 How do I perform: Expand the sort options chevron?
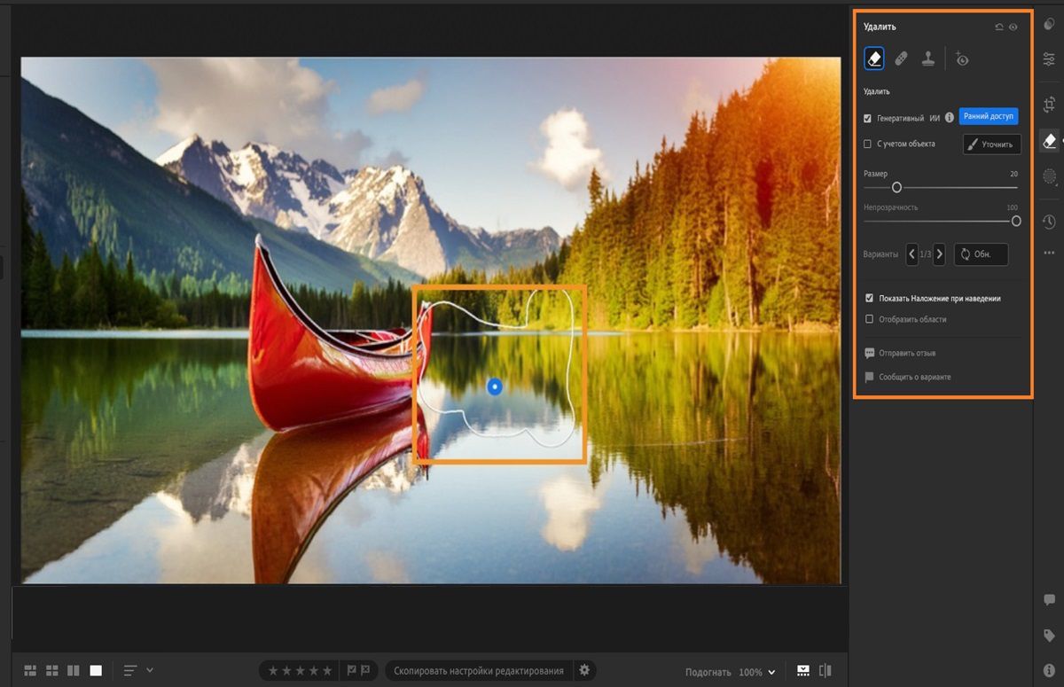pyautogui.click(x=150, y=670)
